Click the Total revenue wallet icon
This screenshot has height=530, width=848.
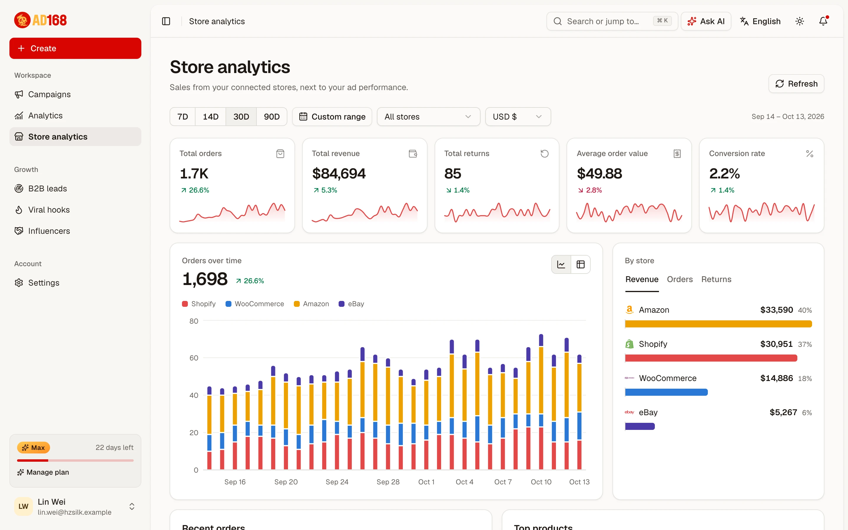(413, 153)
